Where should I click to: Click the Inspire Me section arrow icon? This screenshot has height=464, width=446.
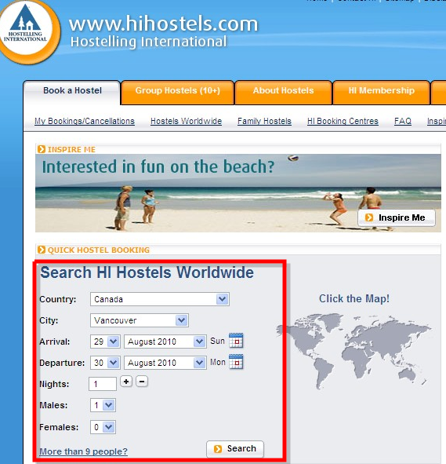coord(42,149)
